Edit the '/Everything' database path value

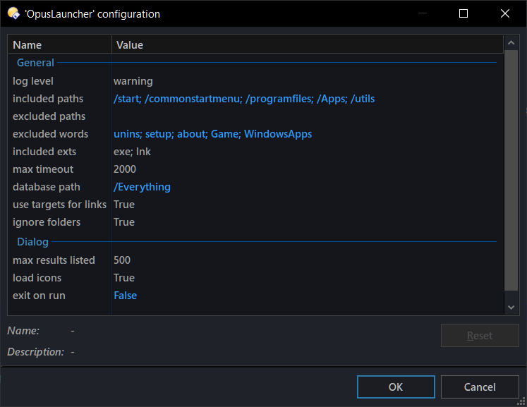tap(142, 187)
